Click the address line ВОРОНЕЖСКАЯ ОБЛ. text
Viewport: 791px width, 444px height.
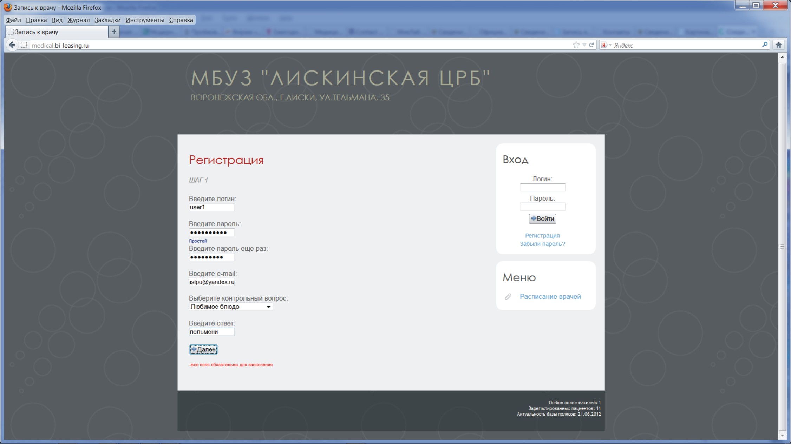pyautogui.click(x=290, y=97)
